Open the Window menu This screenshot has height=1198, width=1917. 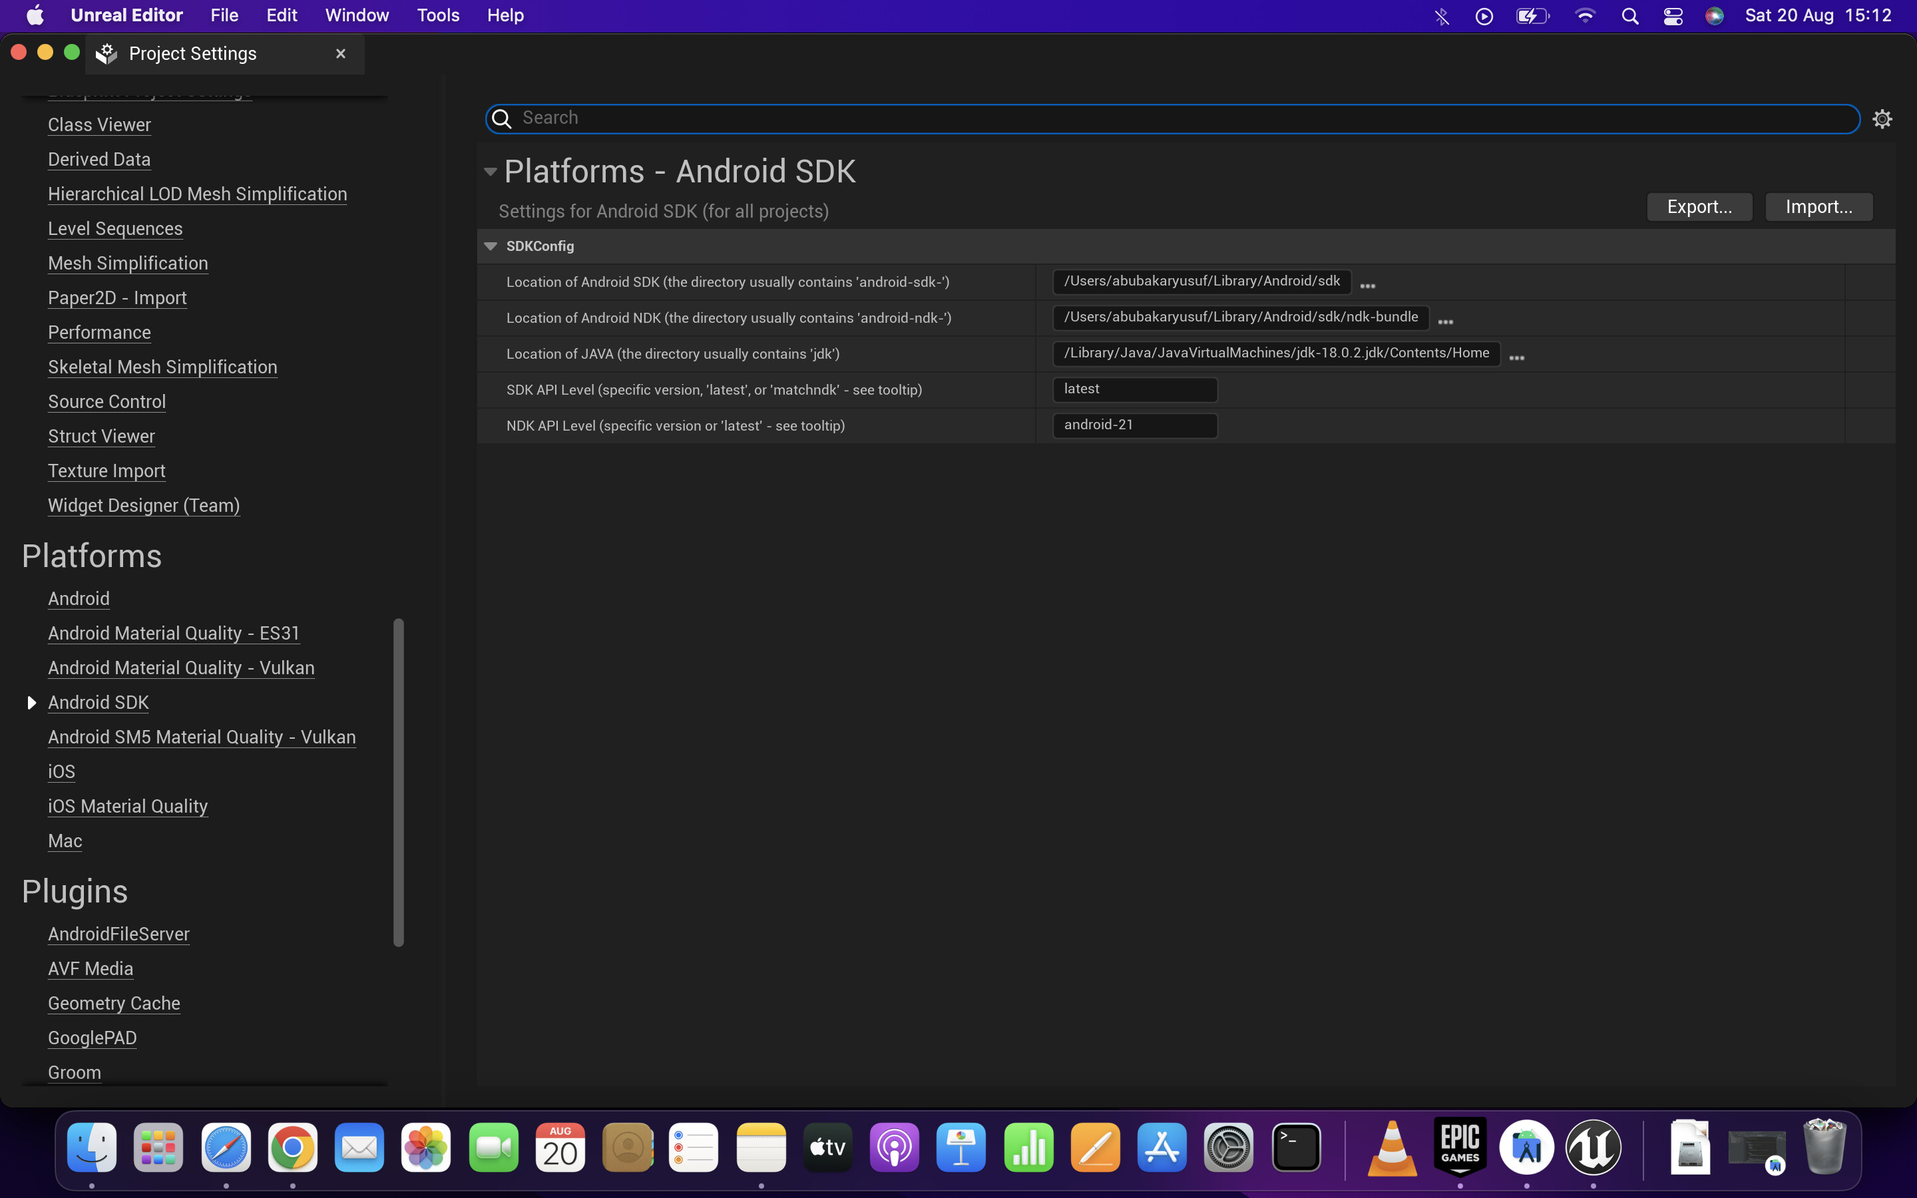pyautogui.click(x=357, y=16)
